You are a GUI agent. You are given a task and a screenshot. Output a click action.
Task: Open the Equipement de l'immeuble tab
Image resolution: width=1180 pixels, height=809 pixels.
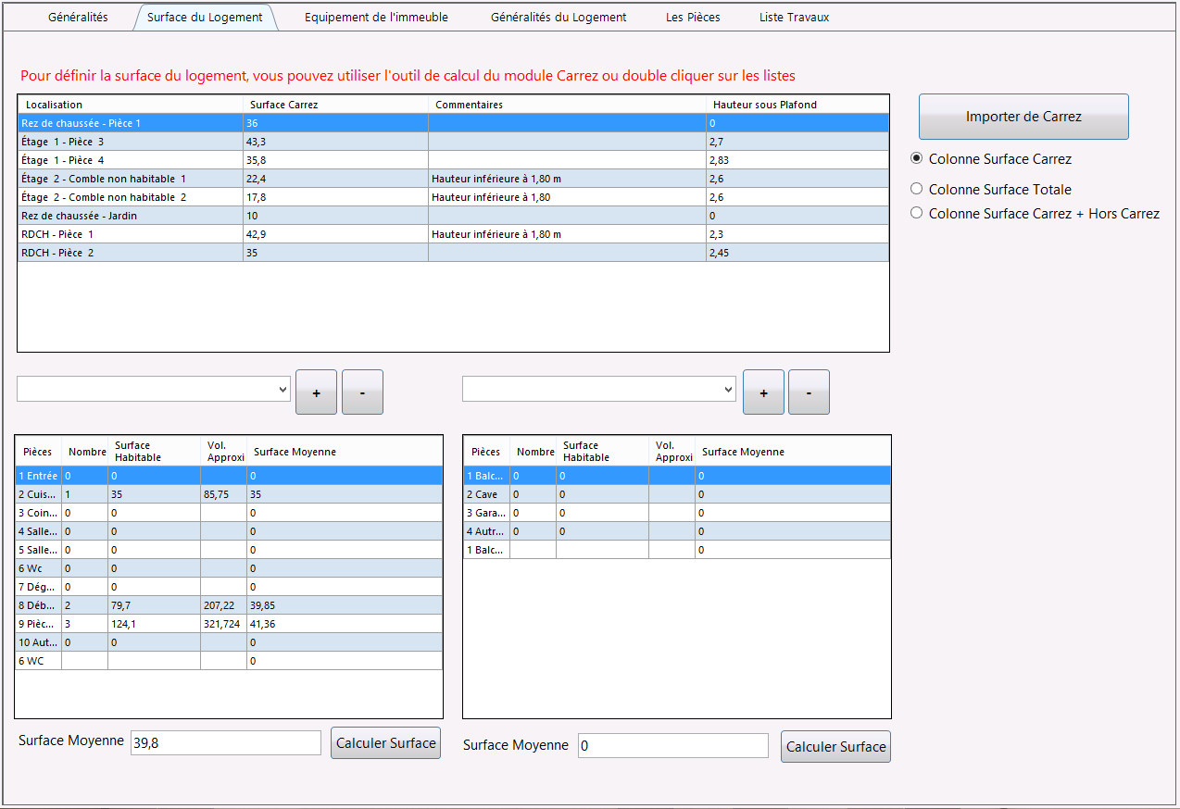tap(376, 18)
